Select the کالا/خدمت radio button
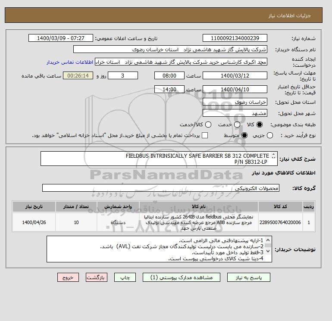Viewport: 332px width, 321px height. point(208,125)
